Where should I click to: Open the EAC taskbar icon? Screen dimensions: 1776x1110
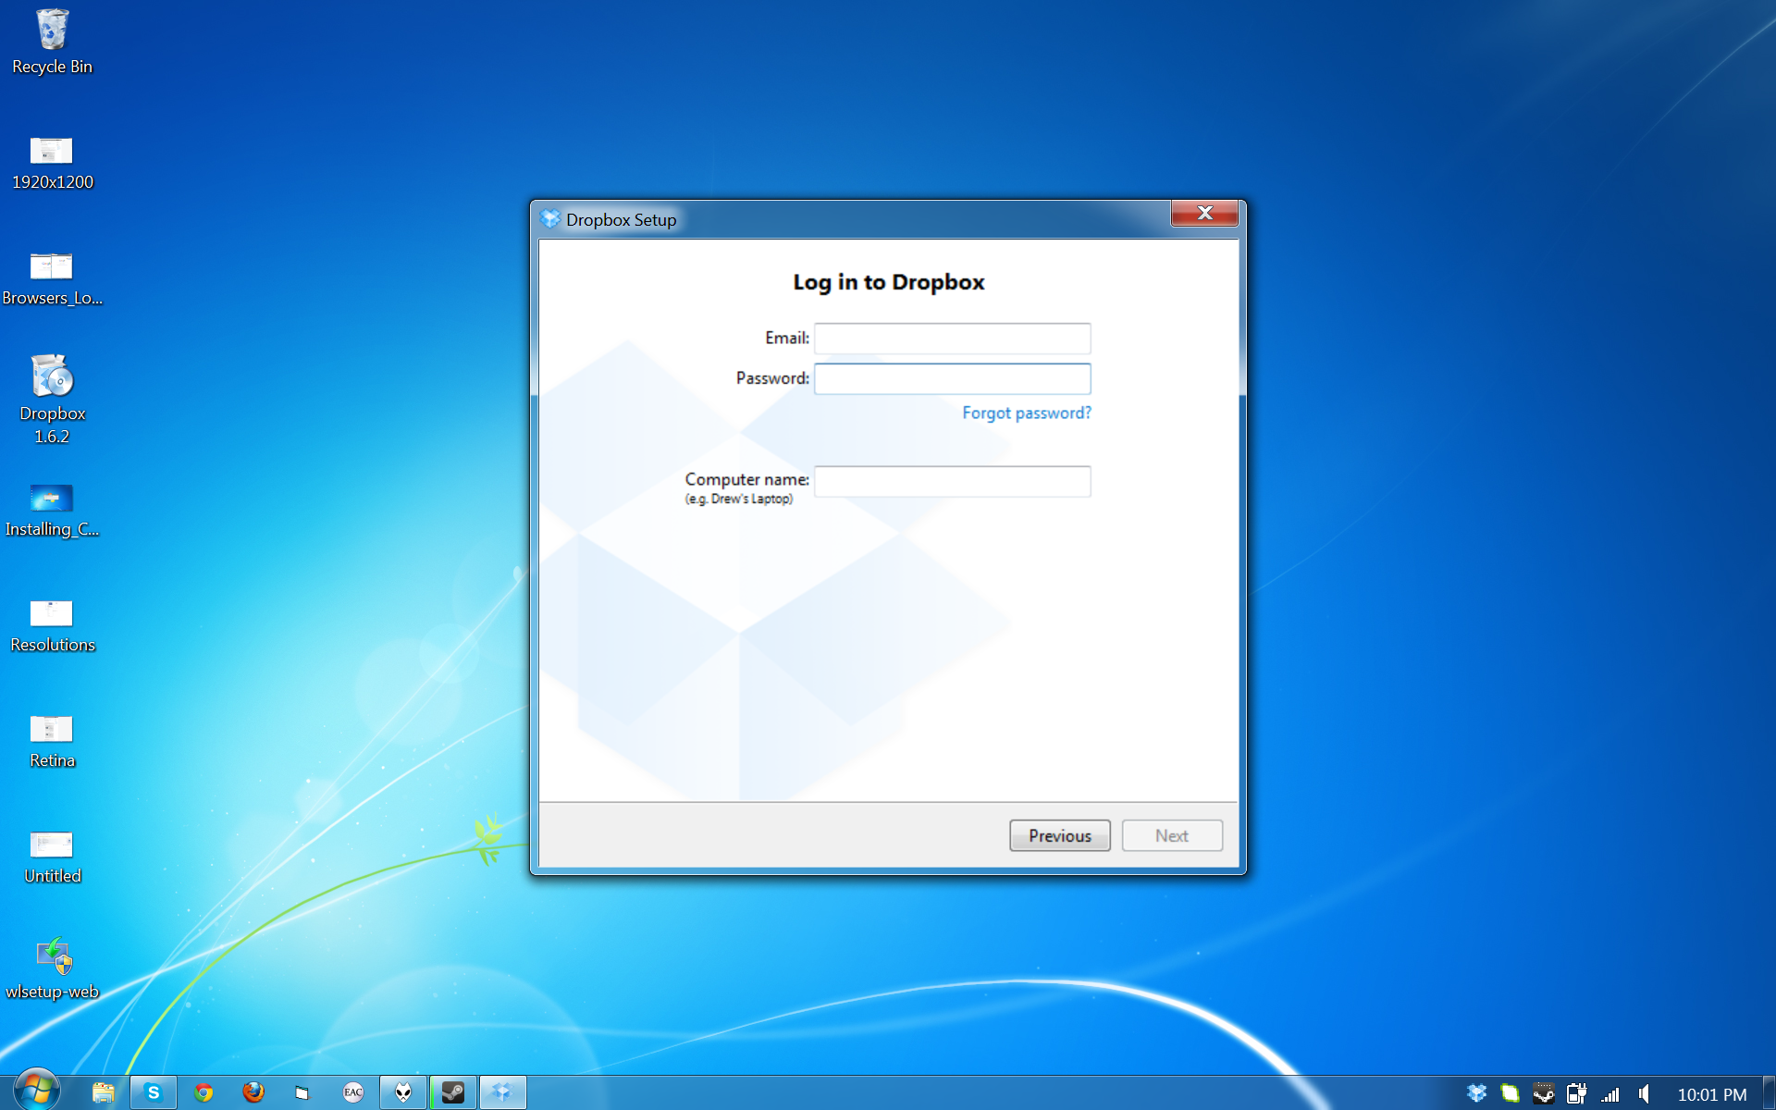point(353,1092)
